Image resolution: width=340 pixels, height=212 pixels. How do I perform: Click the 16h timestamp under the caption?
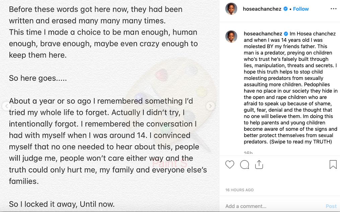tap(248, 152)
